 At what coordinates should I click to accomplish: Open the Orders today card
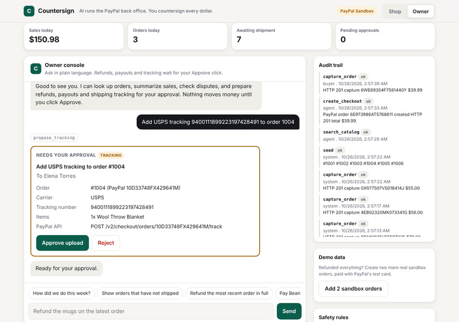pos(178,36)
